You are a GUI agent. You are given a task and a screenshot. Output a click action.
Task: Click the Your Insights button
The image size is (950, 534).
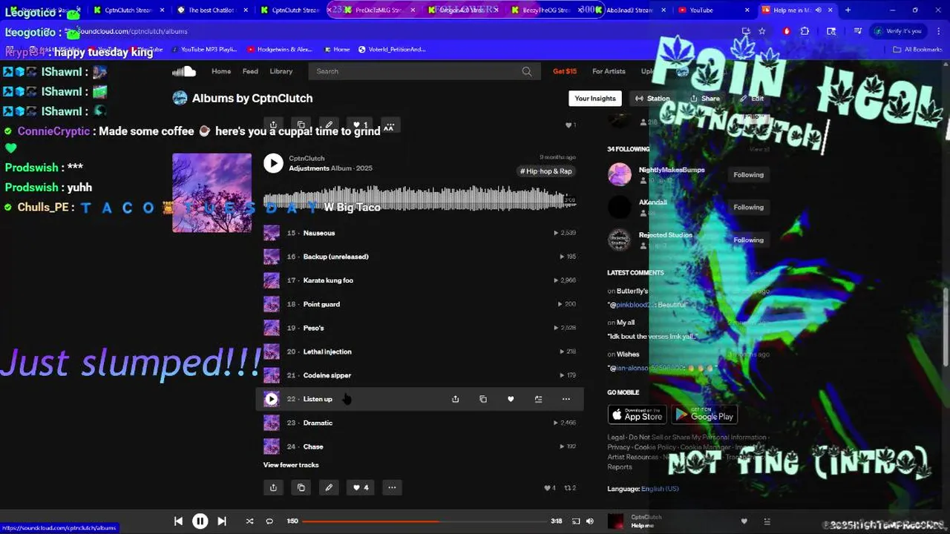click(x=595, y=98)
